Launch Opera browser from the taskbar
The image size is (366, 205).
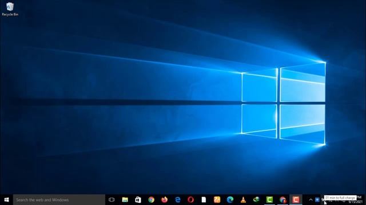190,200
